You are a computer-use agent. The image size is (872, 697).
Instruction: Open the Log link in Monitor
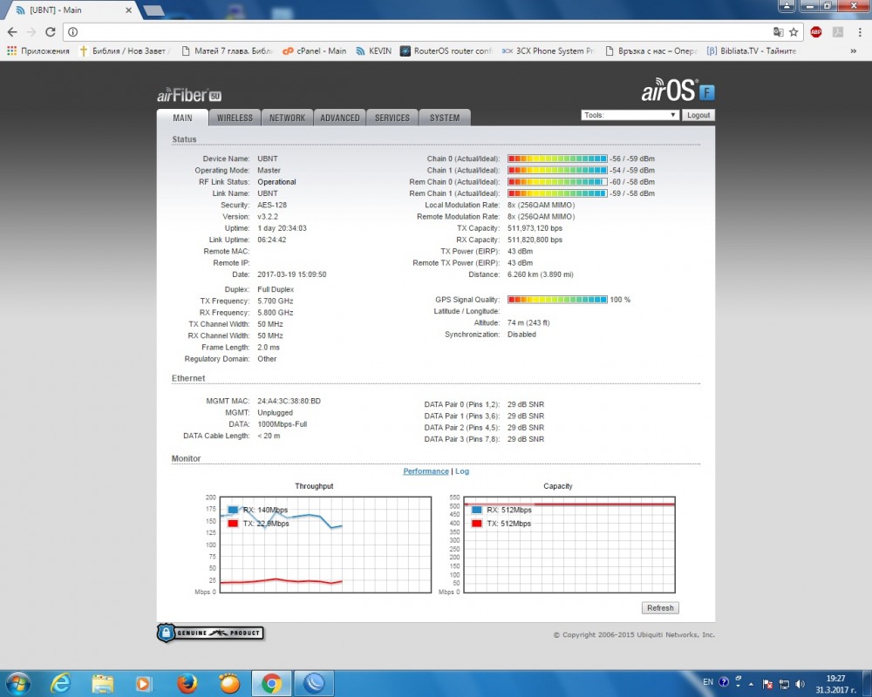(462, 471)
